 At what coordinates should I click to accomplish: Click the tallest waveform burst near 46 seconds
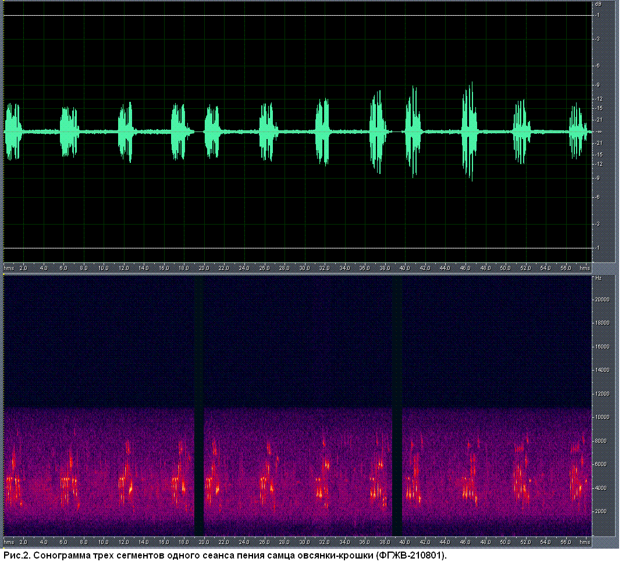point(470,131)
